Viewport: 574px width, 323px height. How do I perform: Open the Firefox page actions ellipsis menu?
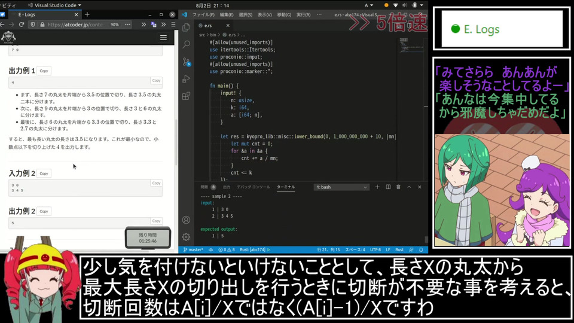click(127, 25)
